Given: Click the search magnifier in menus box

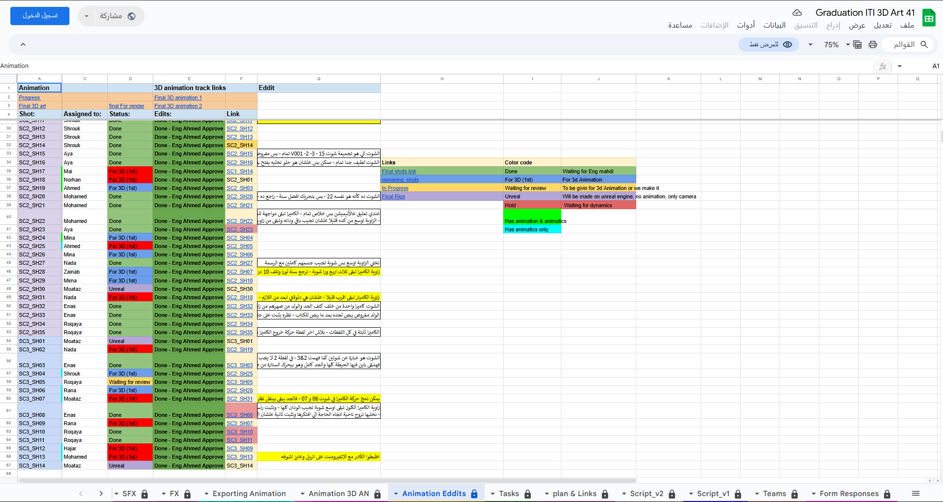Looking at the screenshot, I should coord(924,45).
